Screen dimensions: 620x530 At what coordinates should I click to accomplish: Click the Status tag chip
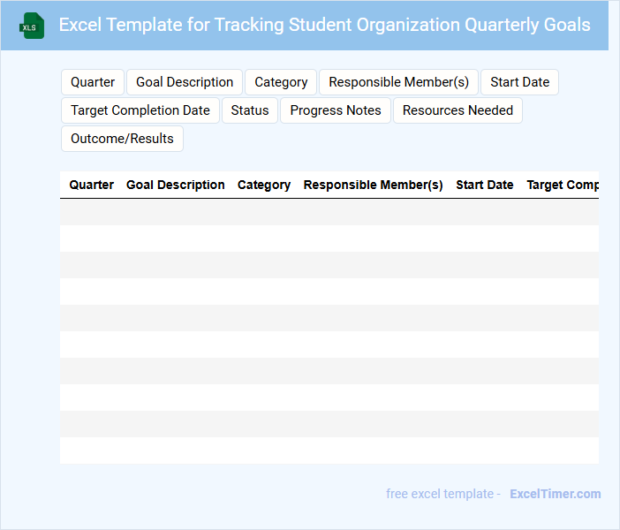tap(250, 110)
